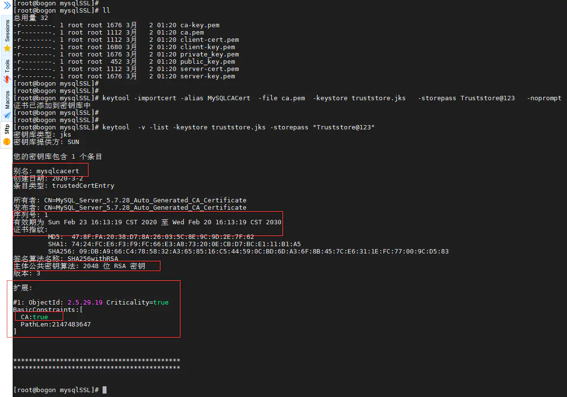Click the blue double-chevron icon at top left

pyautogui.click(x=6, y=4)
